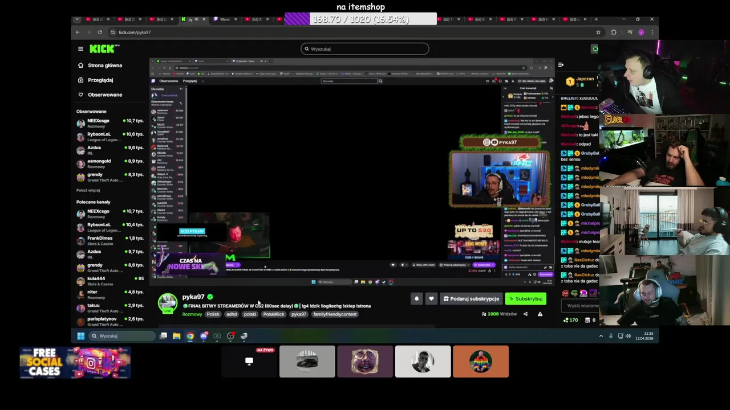Open Discord from the taskbar

click(204, 336)
